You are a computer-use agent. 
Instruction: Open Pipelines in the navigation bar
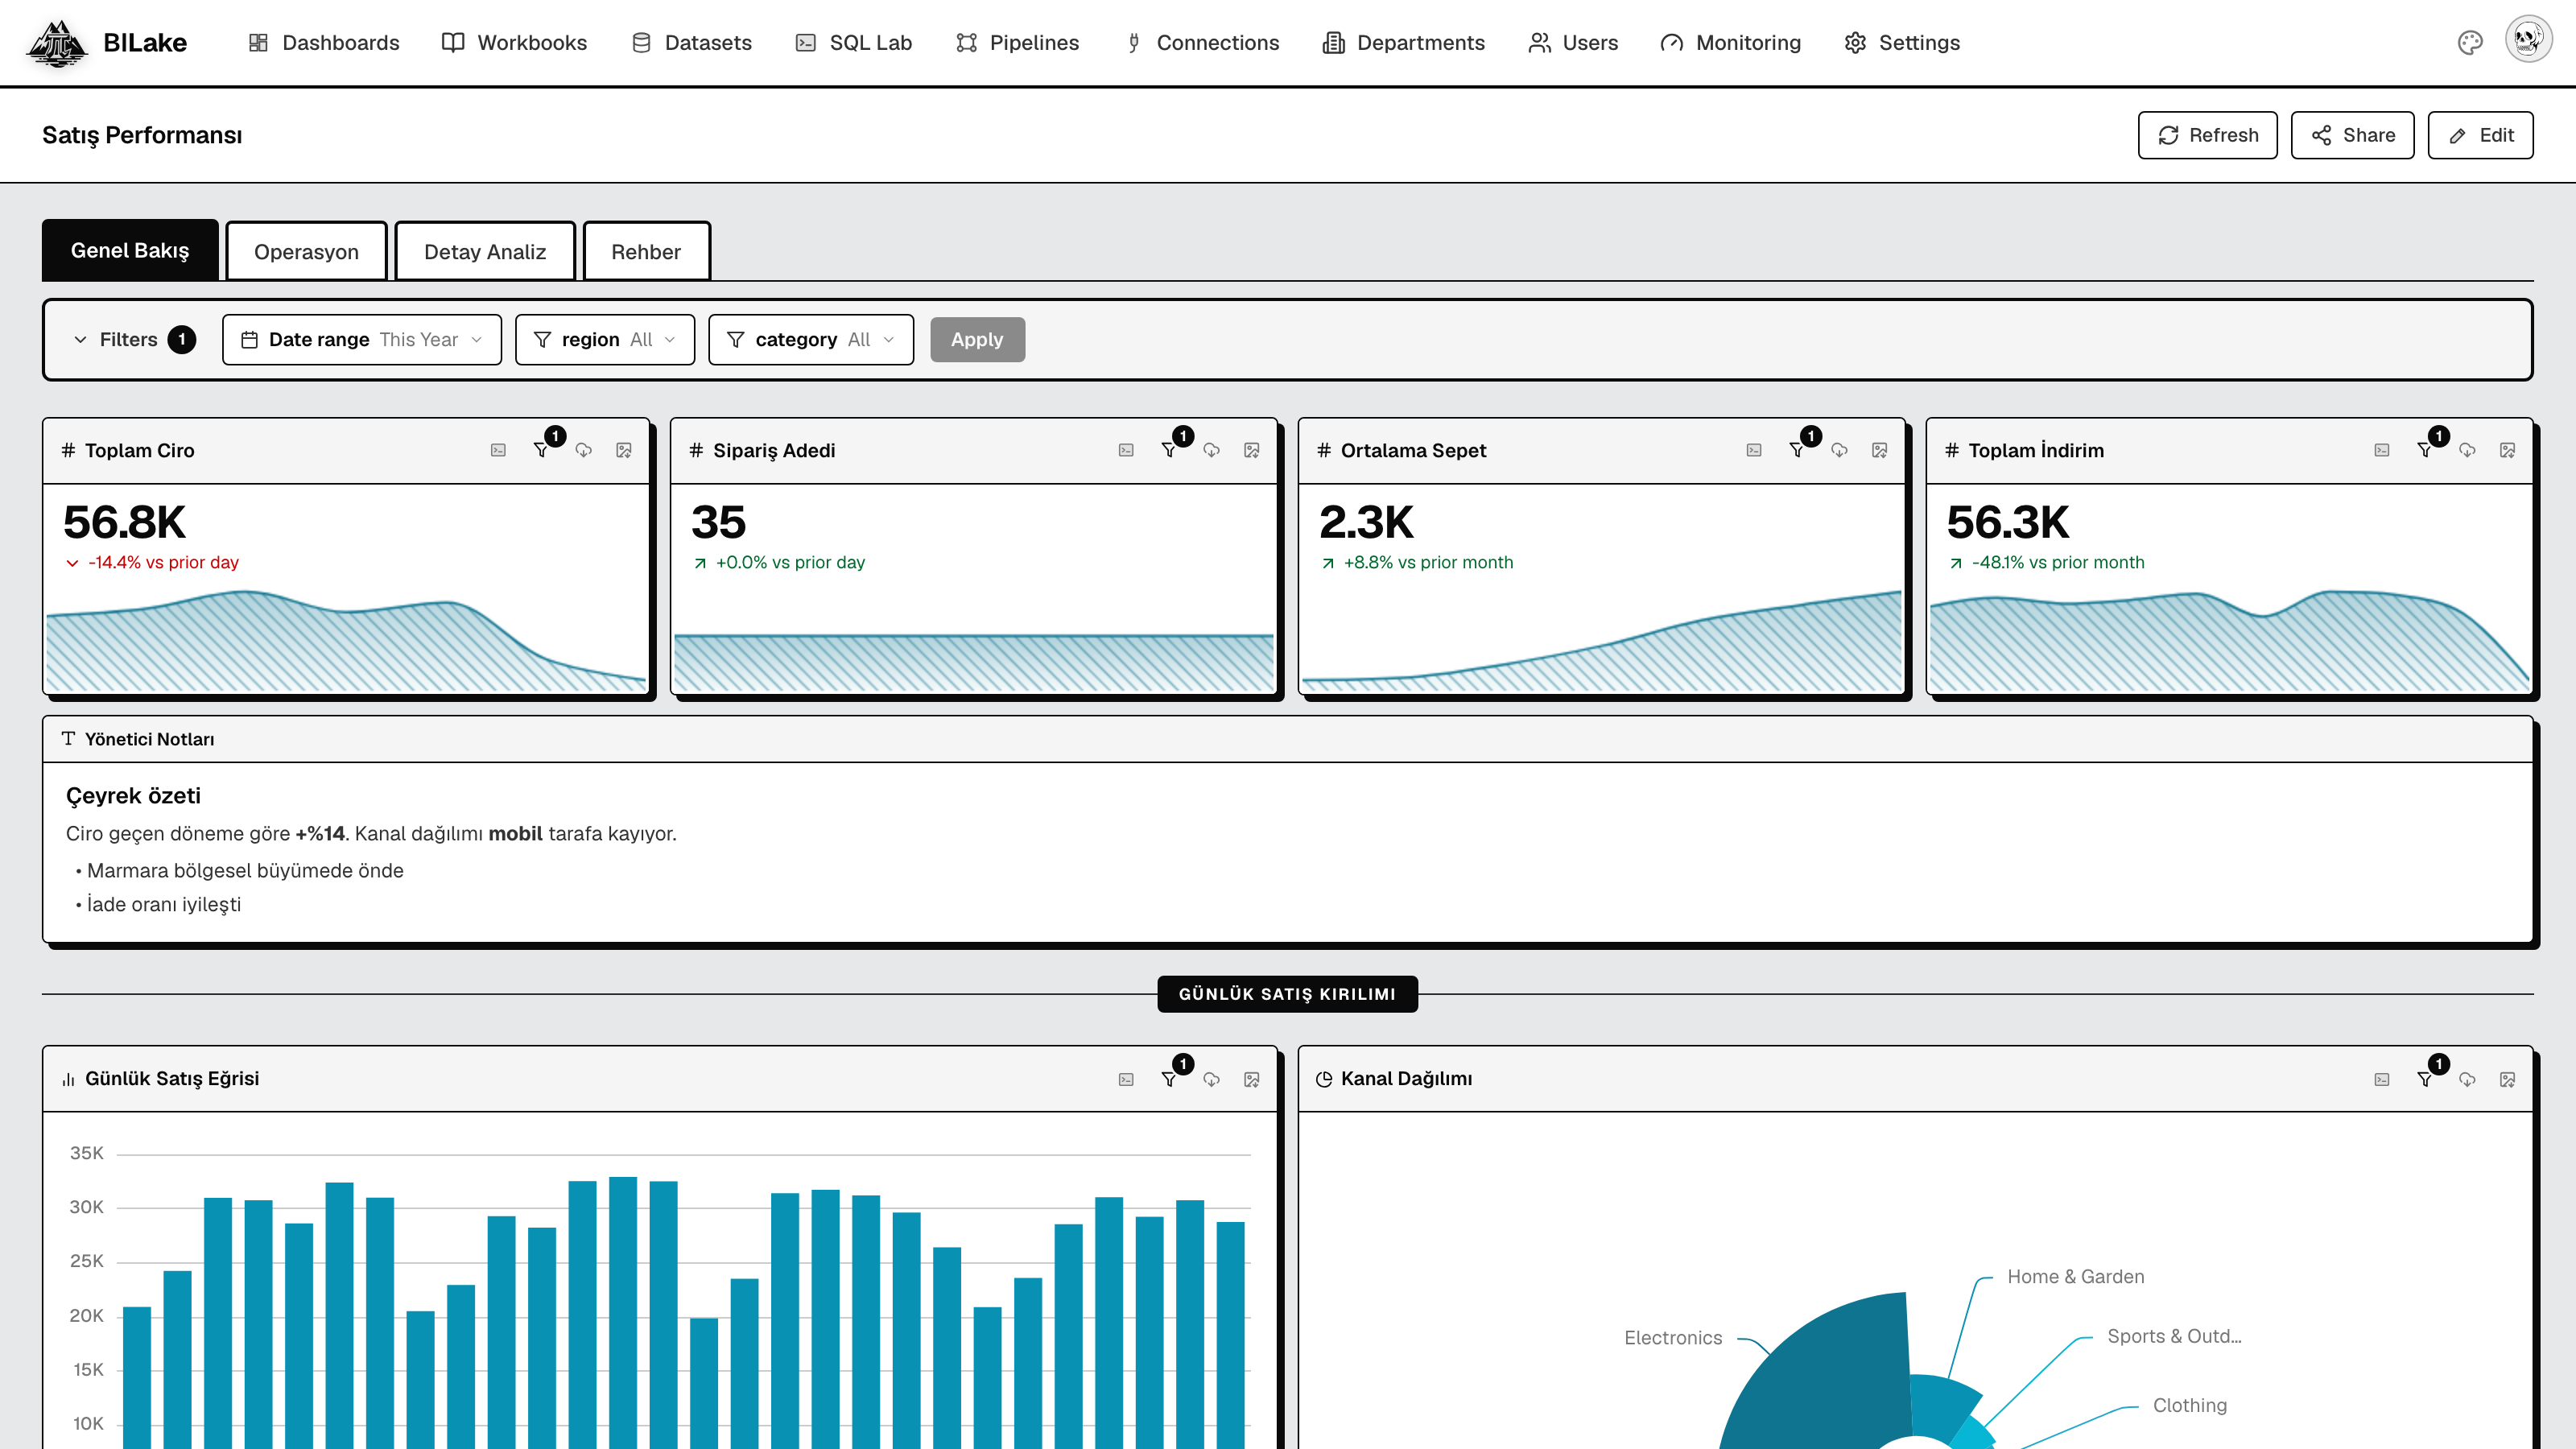[x=1017, y=43]
